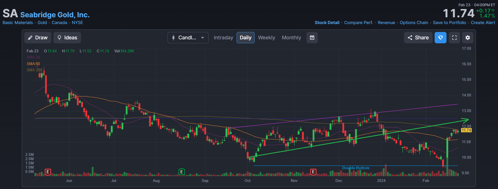Click Save to Portfolio
Viewport: 498px width, 189px height.
(449, 23)
